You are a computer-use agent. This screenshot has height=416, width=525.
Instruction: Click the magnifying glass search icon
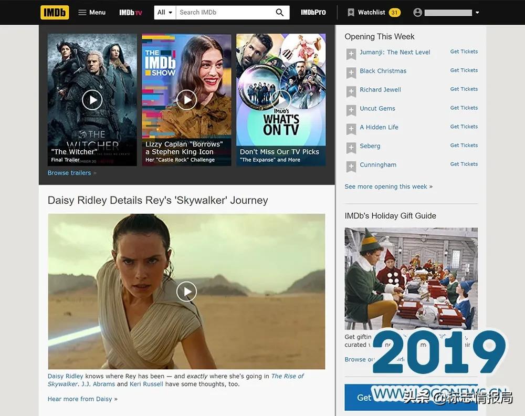pyautogui.click(x=280, y=13)
